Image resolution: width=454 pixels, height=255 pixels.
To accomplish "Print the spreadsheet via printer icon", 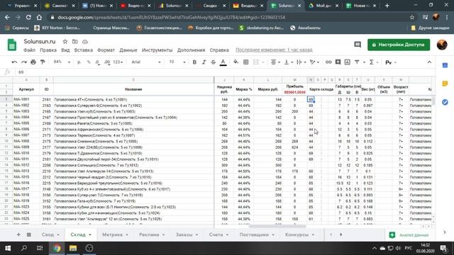I will coord(33,62).
